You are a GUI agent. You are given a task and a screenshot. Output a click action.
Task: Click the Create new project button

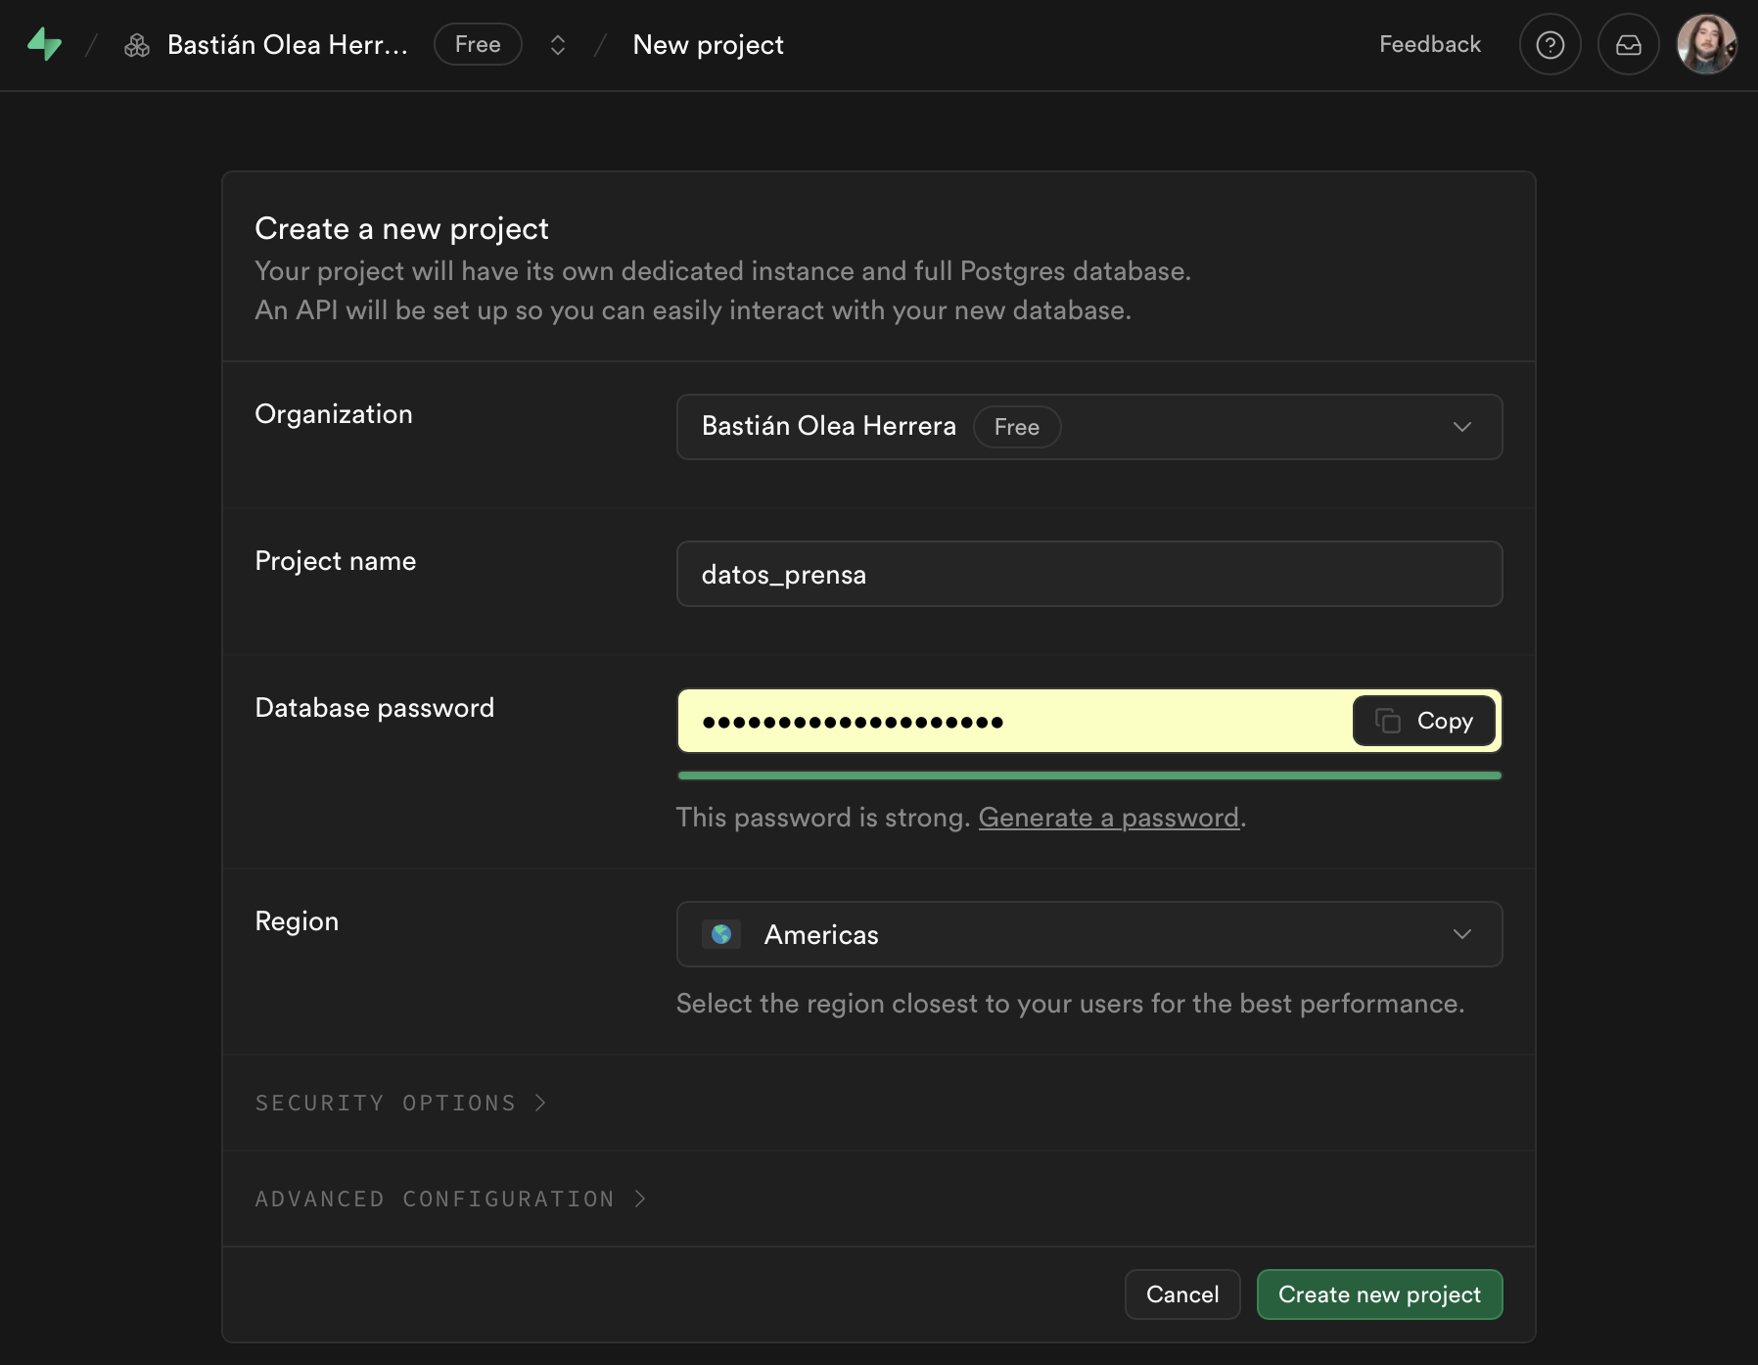coord(1378,1294)
